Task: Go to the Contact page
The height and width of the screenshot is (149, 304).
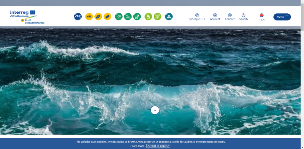Action: tap(230, 17)
